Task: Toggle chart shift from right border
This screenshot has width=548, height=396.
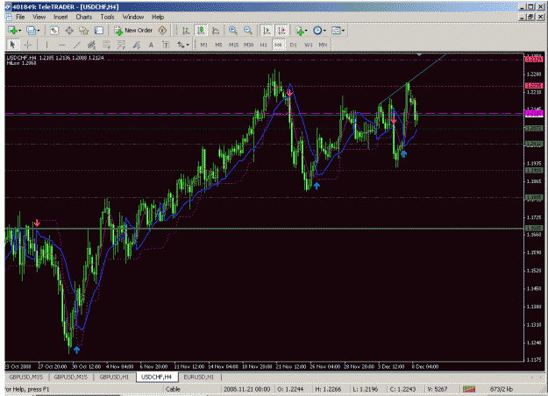Action: tap(281, 31)
